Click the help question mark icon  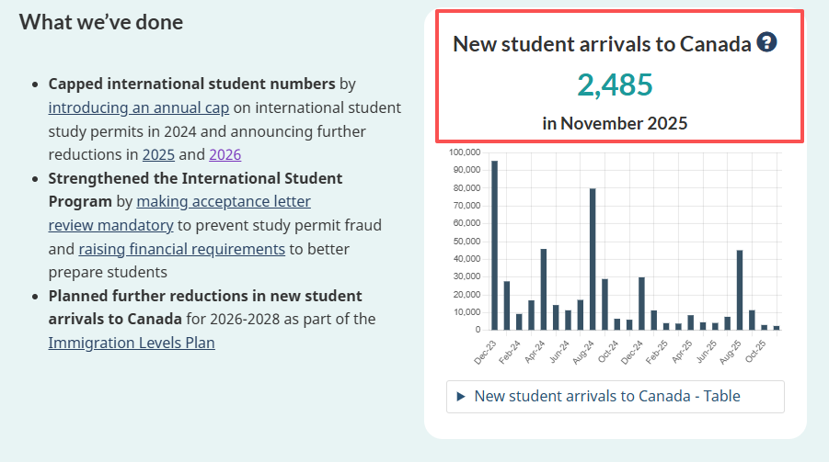767,43
